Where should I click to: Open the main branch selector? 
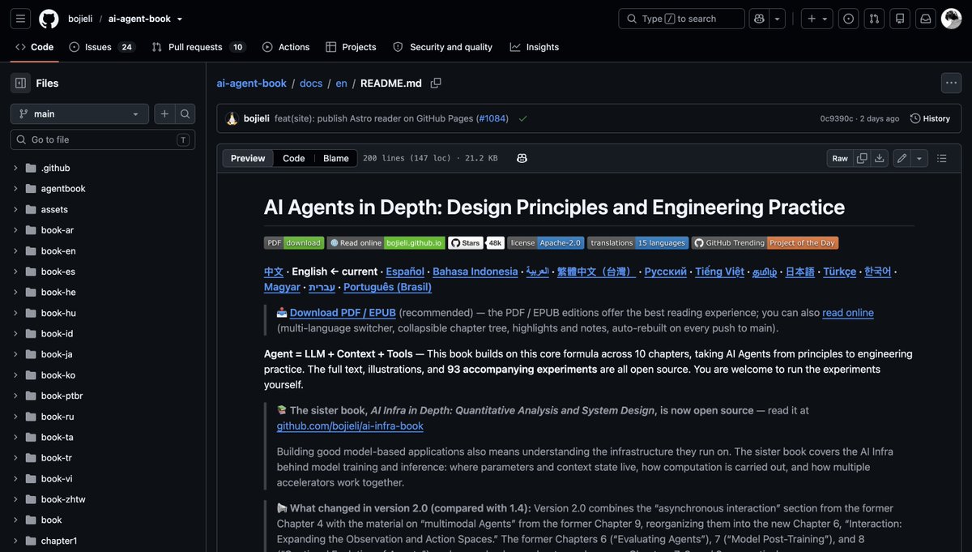pos(79,113)
